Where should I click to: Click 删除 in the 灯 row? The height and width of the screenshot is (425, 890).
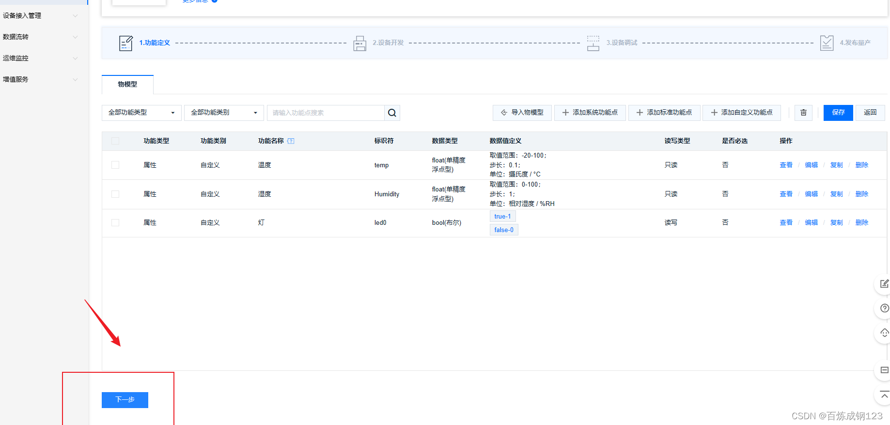861,222
